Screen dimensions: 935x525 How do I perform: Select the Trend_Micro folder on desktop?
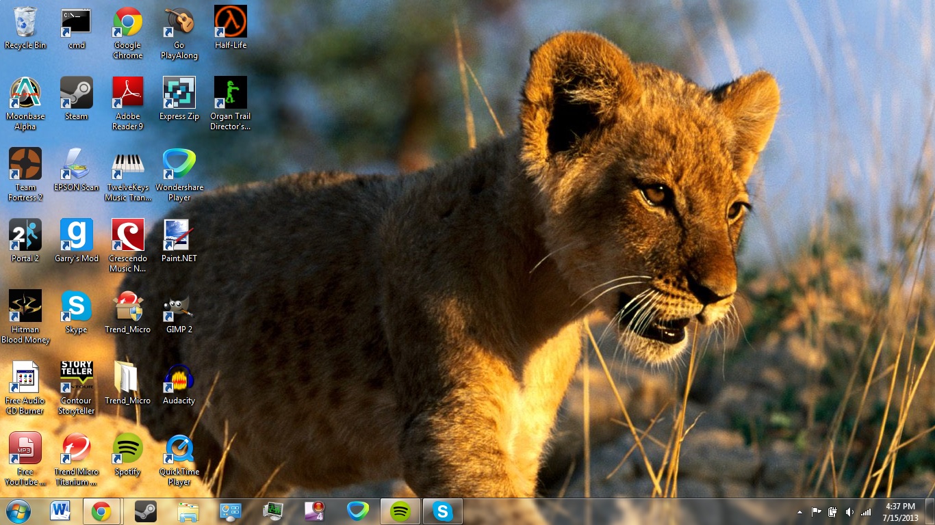[x=127, y=378]
